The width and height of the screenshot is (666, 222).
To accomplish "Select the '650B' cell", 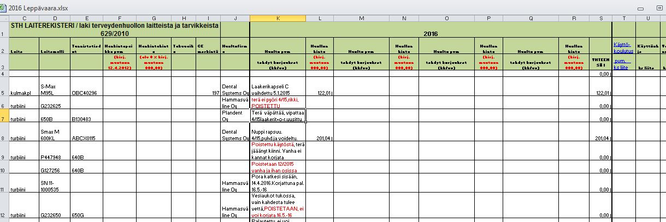I will 55,115.
